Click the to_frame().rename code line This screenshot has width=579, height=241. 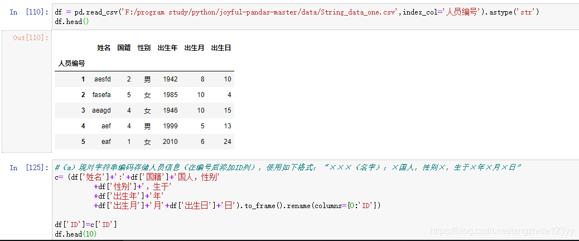(x=237, y=205)
